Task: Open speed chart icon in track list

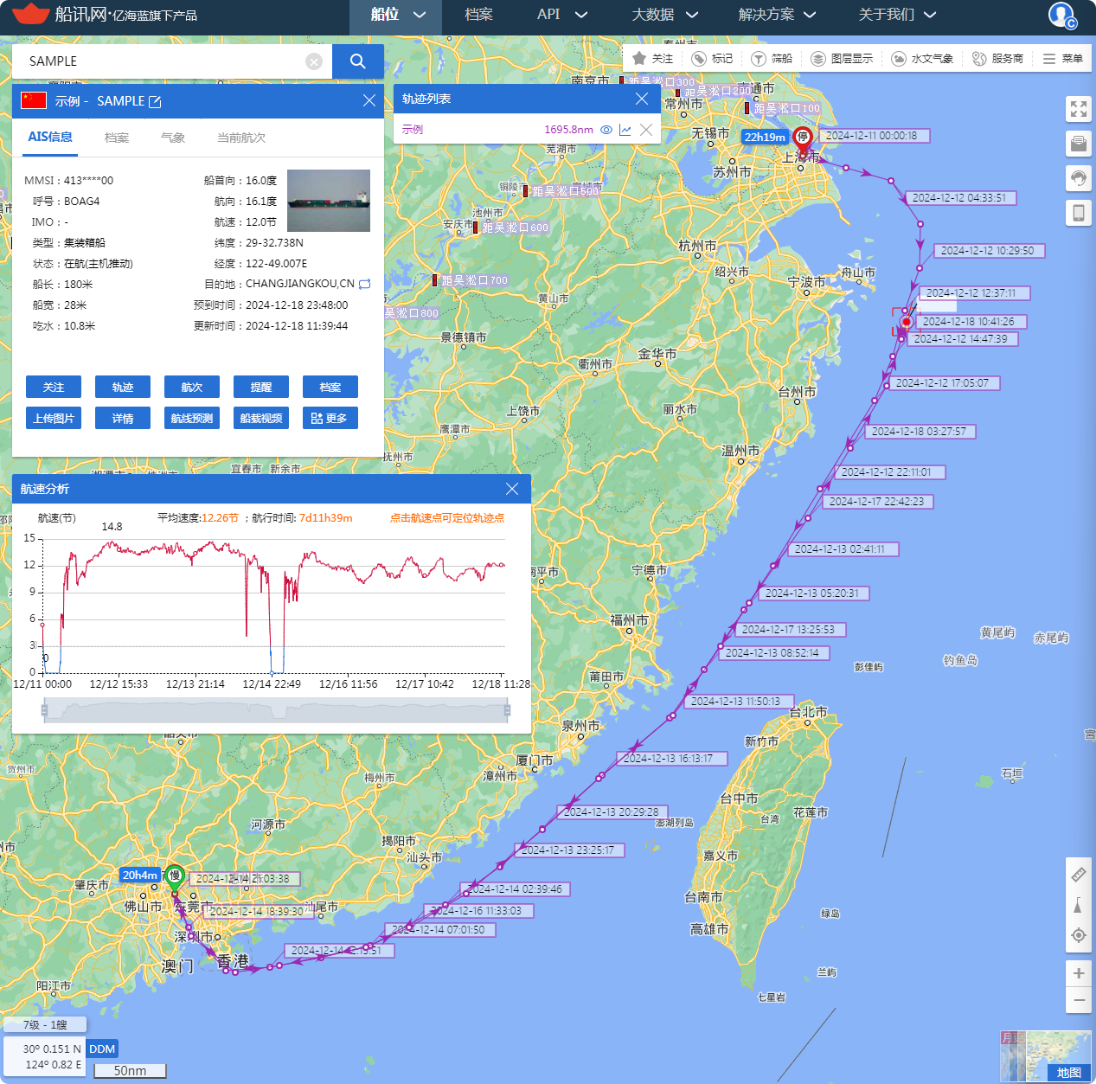Action: click(625, 130)
